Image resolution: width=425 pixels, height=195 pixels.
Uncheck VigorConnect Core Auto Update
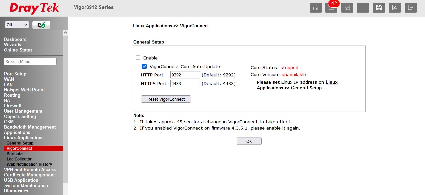click(x=144, y=66)
